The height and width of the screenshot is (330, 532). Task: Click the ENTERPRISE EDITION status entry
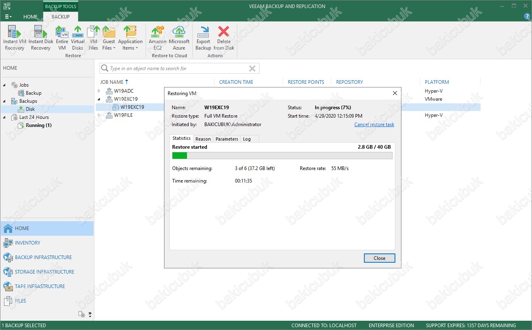click(x=391, y=326)
